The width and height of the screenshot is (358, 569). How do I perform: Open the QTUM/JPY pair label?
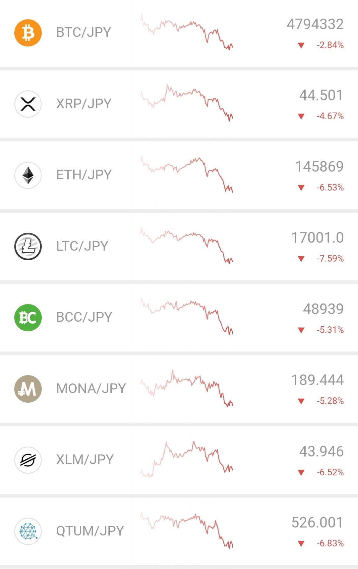(90, 531)
